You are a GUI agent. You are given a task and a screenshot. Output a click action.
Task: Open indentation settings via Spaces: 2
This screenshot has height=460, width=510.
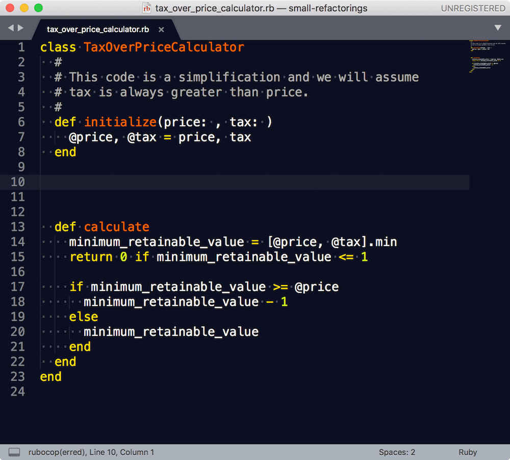[398, 452]
